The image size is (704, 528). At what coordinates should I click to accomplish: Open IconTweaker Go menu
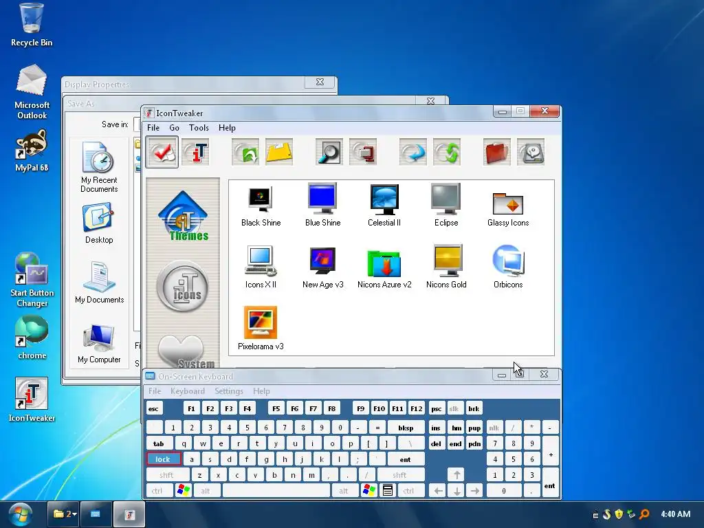(174, 128)
